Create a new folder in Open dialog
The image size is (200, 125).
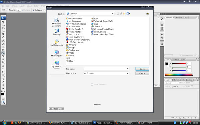pyautogui.click(x=124, y=14)
